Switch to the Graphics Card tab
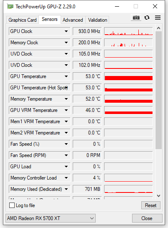Screen dimensions: 168x228 [x=23, y=20]
